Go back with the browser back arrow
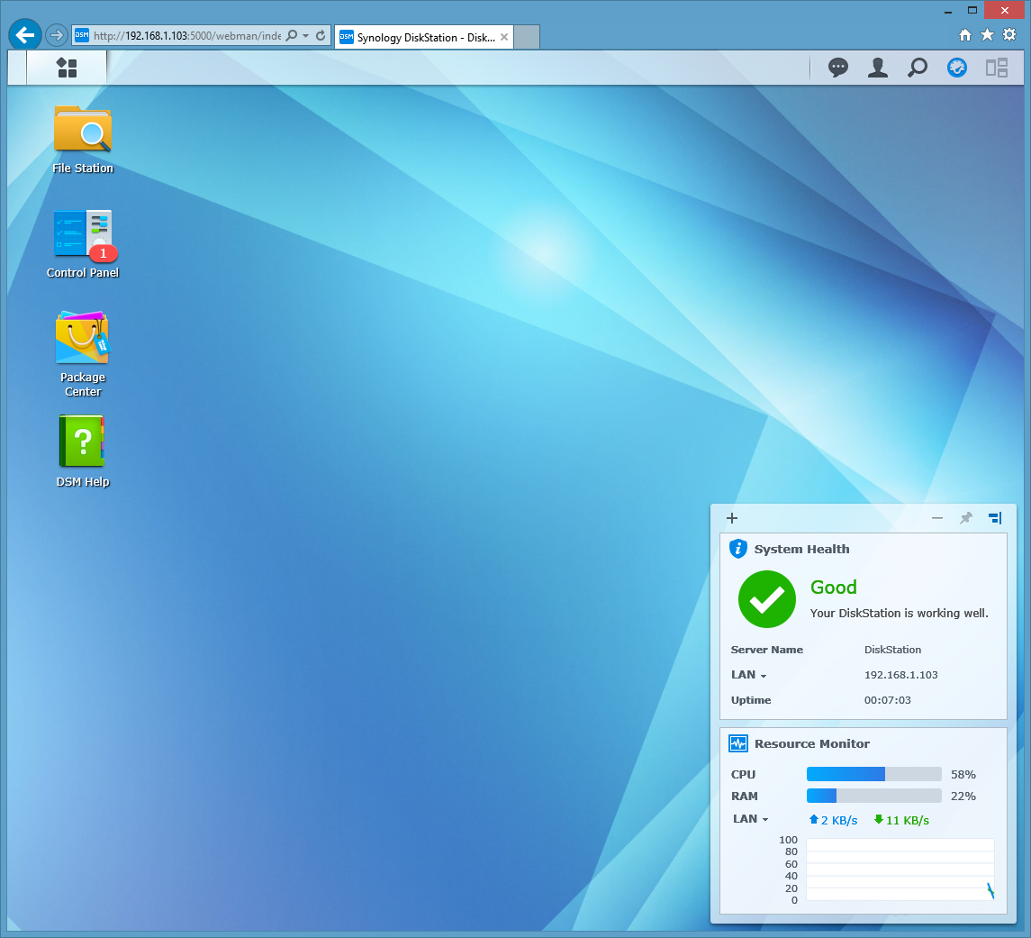Image resolution: width=1031 pixels, height=938 pixels. pyautogui.click(x=25, y=35)
